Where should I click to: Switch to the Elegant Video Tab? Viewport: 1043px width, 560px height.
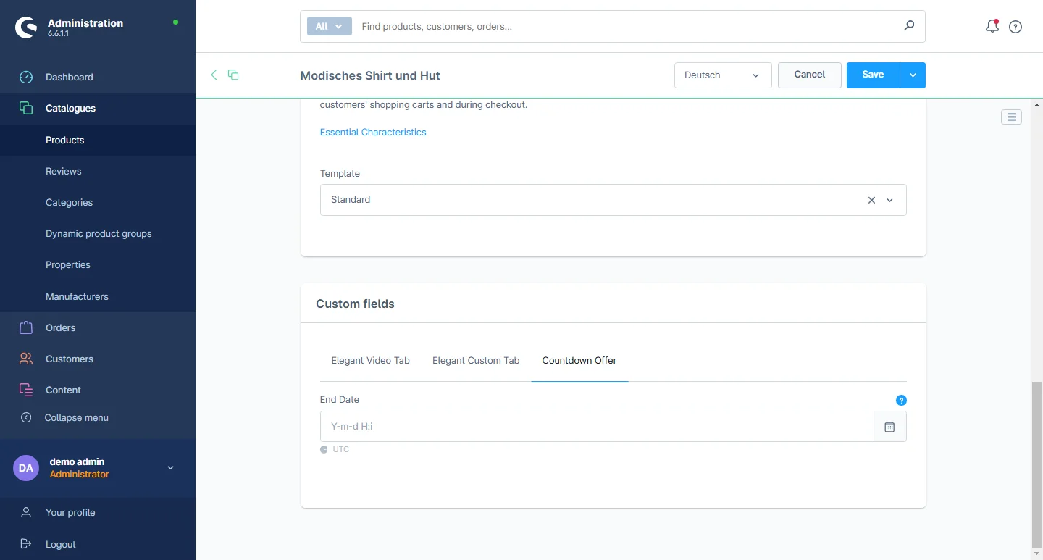[370, 360]
